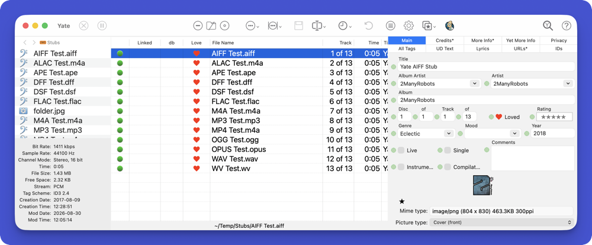Click the pause button near Yate title
The height and width of the screenshot is (245, 592).
[102, 25]
